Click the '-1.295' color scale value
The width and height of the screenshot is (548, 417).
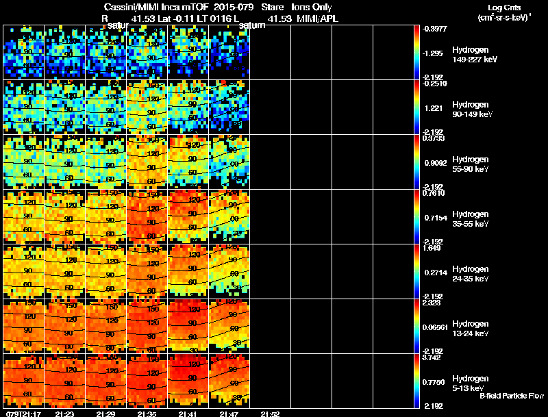433,53
